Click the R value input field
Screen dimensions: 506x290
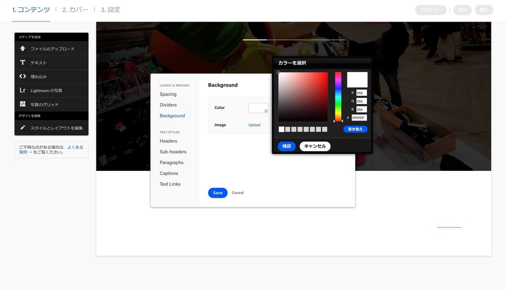point(361,93)
